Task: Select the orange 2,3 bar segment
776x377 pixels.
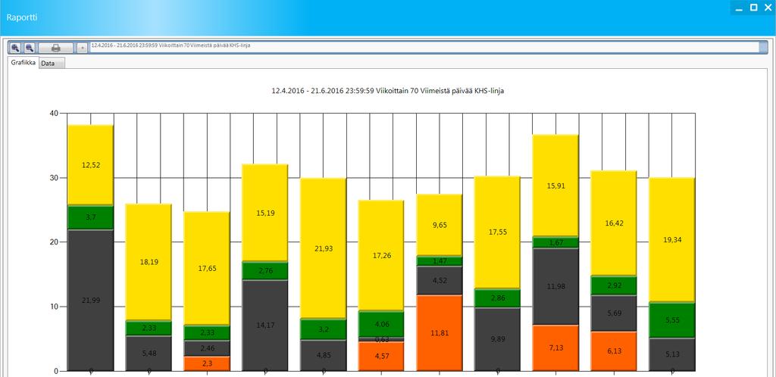Action: [207, 363]
